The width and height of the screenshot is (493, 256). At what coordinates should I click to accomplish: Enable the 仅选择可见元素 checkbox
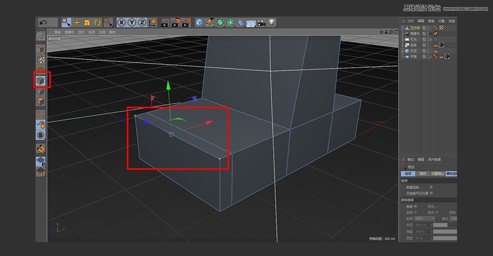431,193
